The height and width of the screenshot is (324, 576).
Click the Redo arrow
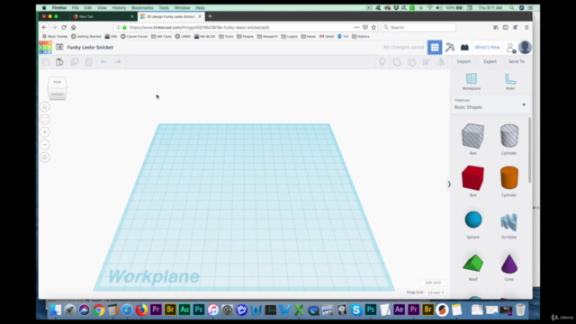(x=118, y=62)
